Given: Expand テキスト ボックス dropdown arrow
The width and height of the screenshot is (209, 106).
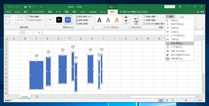Looking at the screenshot, I should pyautogui.click(x=43, y=20).
